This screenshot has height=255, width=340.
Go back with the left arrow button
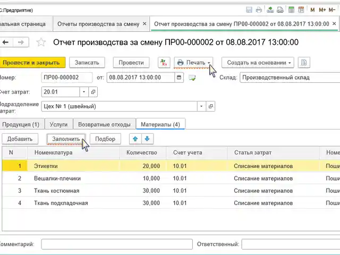tap(6, 42)
